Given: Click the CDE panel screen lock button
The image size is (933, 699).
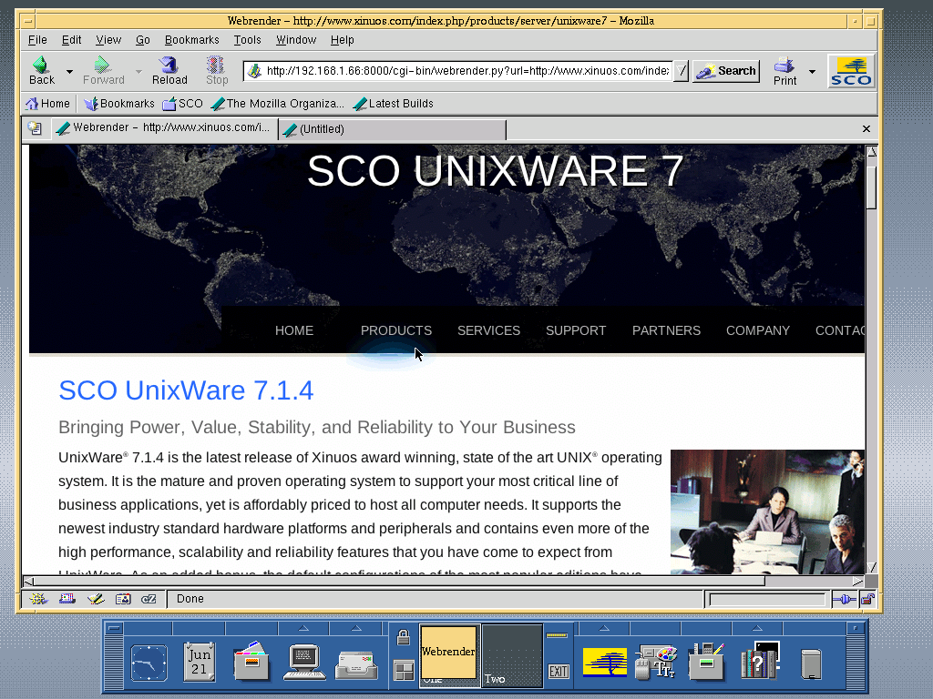Looking at the screenshot, I should coord(403,638).
